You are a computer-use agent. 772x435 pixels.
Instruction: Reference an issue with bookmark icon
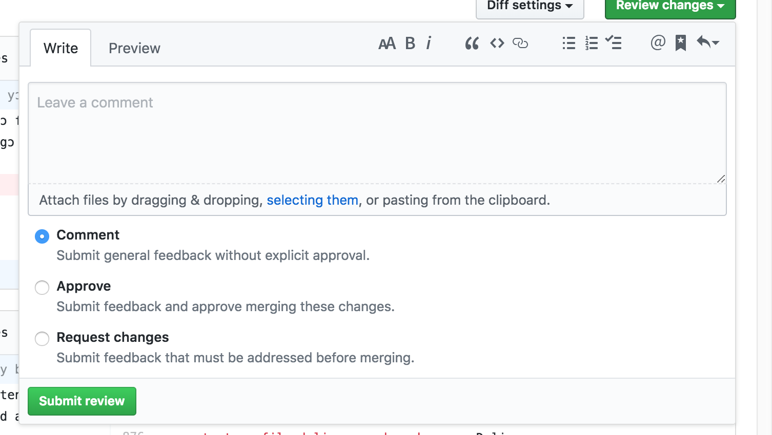tap(681, 43)
